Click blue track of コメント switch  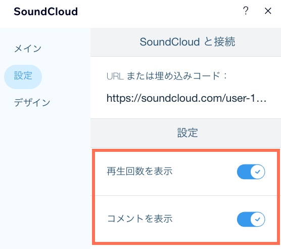pos(244,219)
